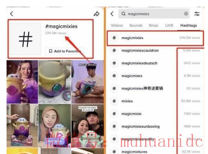The height and width of the screenshot is (154, 208).
Task: Open the search filters icon
Action: click(x=197, y=14)
